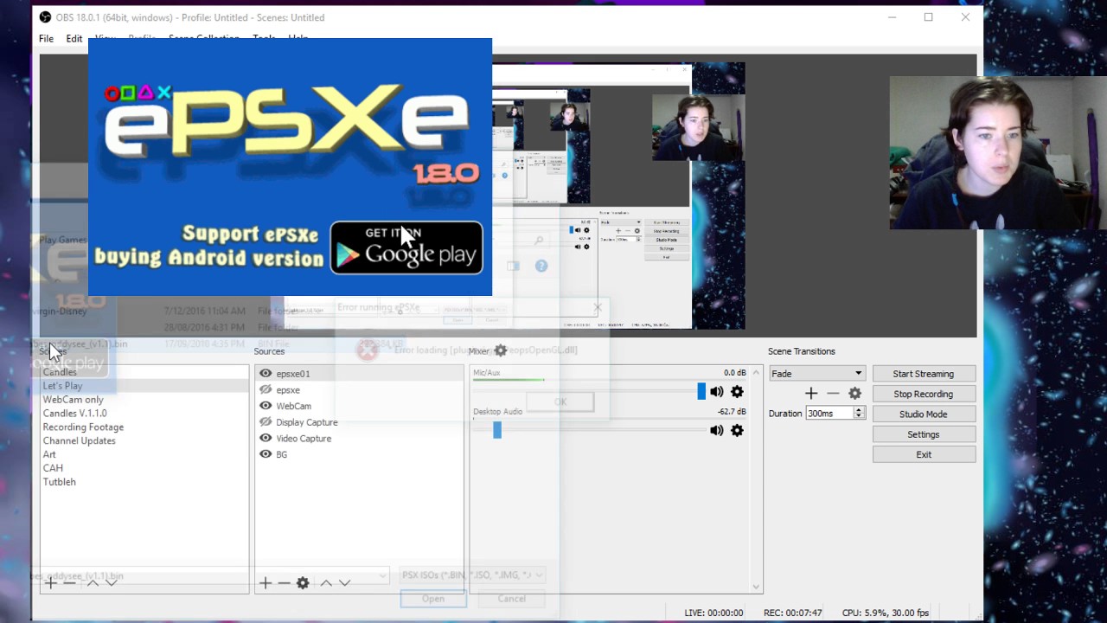Screen dimensions: 1107x623
Task: Open the Fade transition dropdown
Action: (x=816, y=374)
